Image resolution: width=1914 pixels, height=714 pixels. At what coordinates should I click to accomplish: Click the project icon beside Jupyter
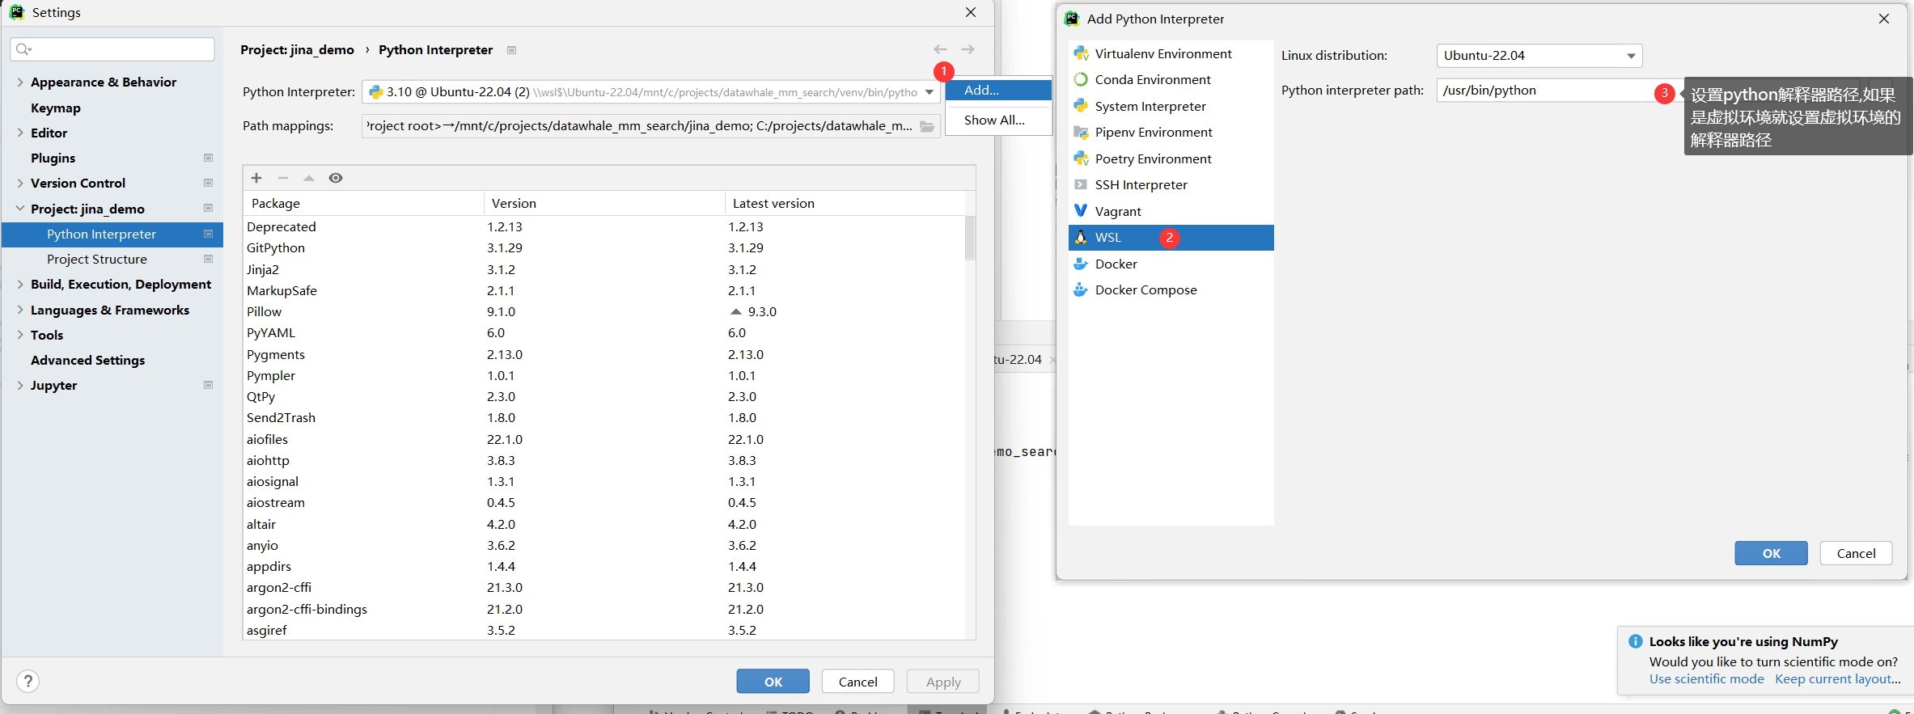click(208, 385)
